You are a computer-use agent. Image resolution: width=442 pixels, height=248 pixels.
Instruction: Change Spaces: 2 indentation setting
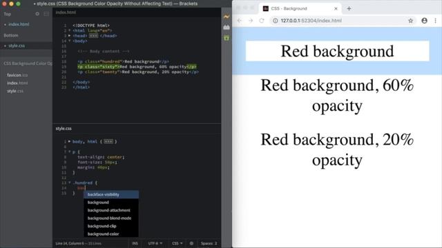pyautogui.click(x=209, y=243)
